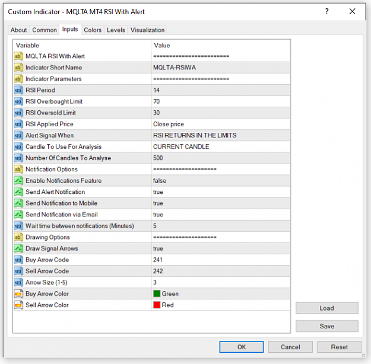Click the boolean icon beside Draw Signal Arrows
The width and height of the screenshot is (371, 364).
pyautogui.click(x=18, y=248)
